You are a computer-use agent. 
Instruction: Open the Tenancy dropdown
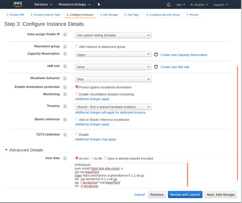pyautogui.click(x=113, y=107)
